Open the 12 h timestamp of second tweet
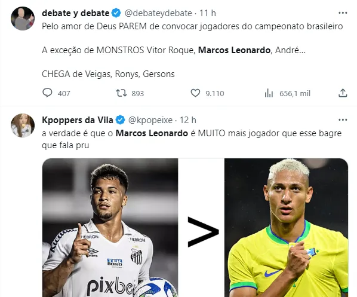 [x=188, y=120]
